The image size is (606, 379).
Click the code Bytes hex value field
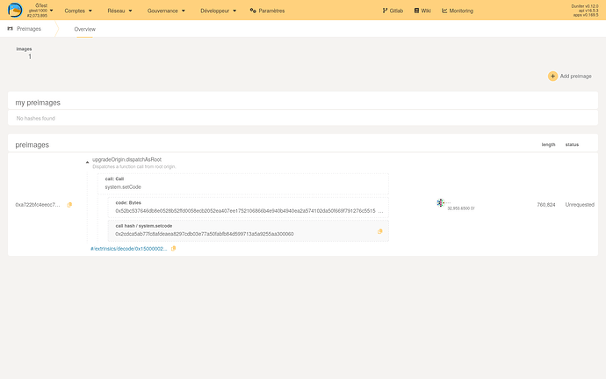point(246,211)
